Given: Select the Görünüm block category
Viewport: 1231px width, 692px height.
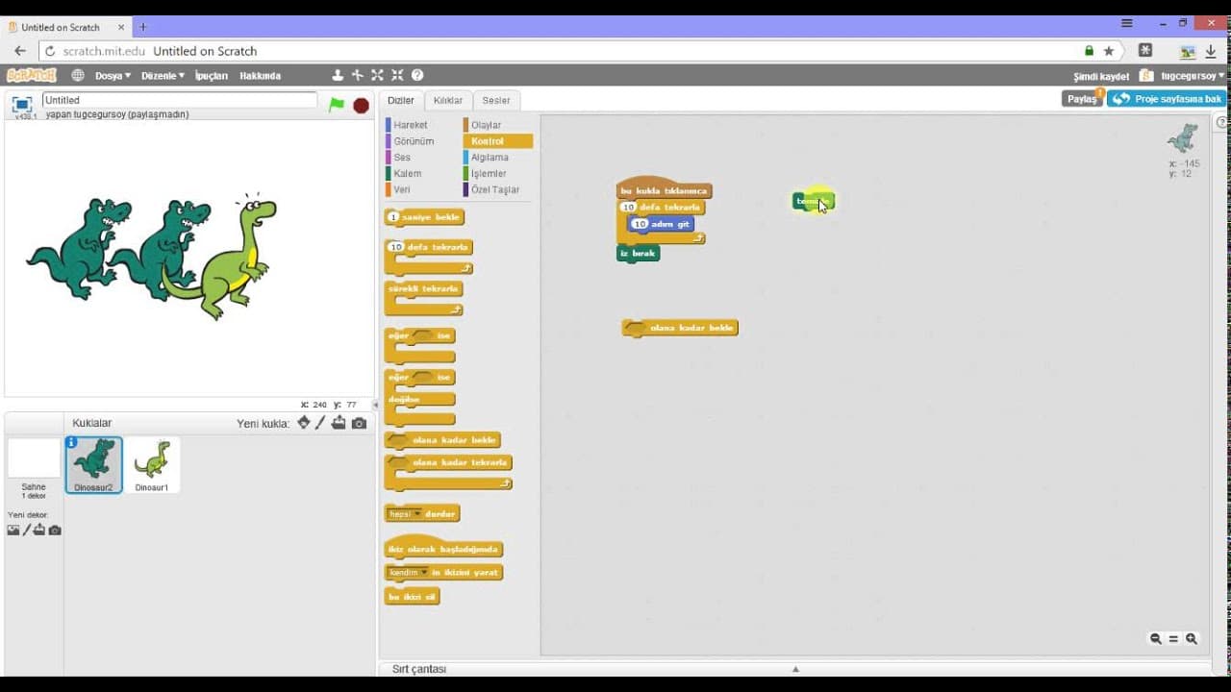Looking at the screenshot, I should point(414,141).
